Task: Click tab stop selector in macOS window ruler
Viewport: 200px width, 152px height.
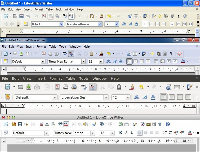Action: tap(3, 141)
